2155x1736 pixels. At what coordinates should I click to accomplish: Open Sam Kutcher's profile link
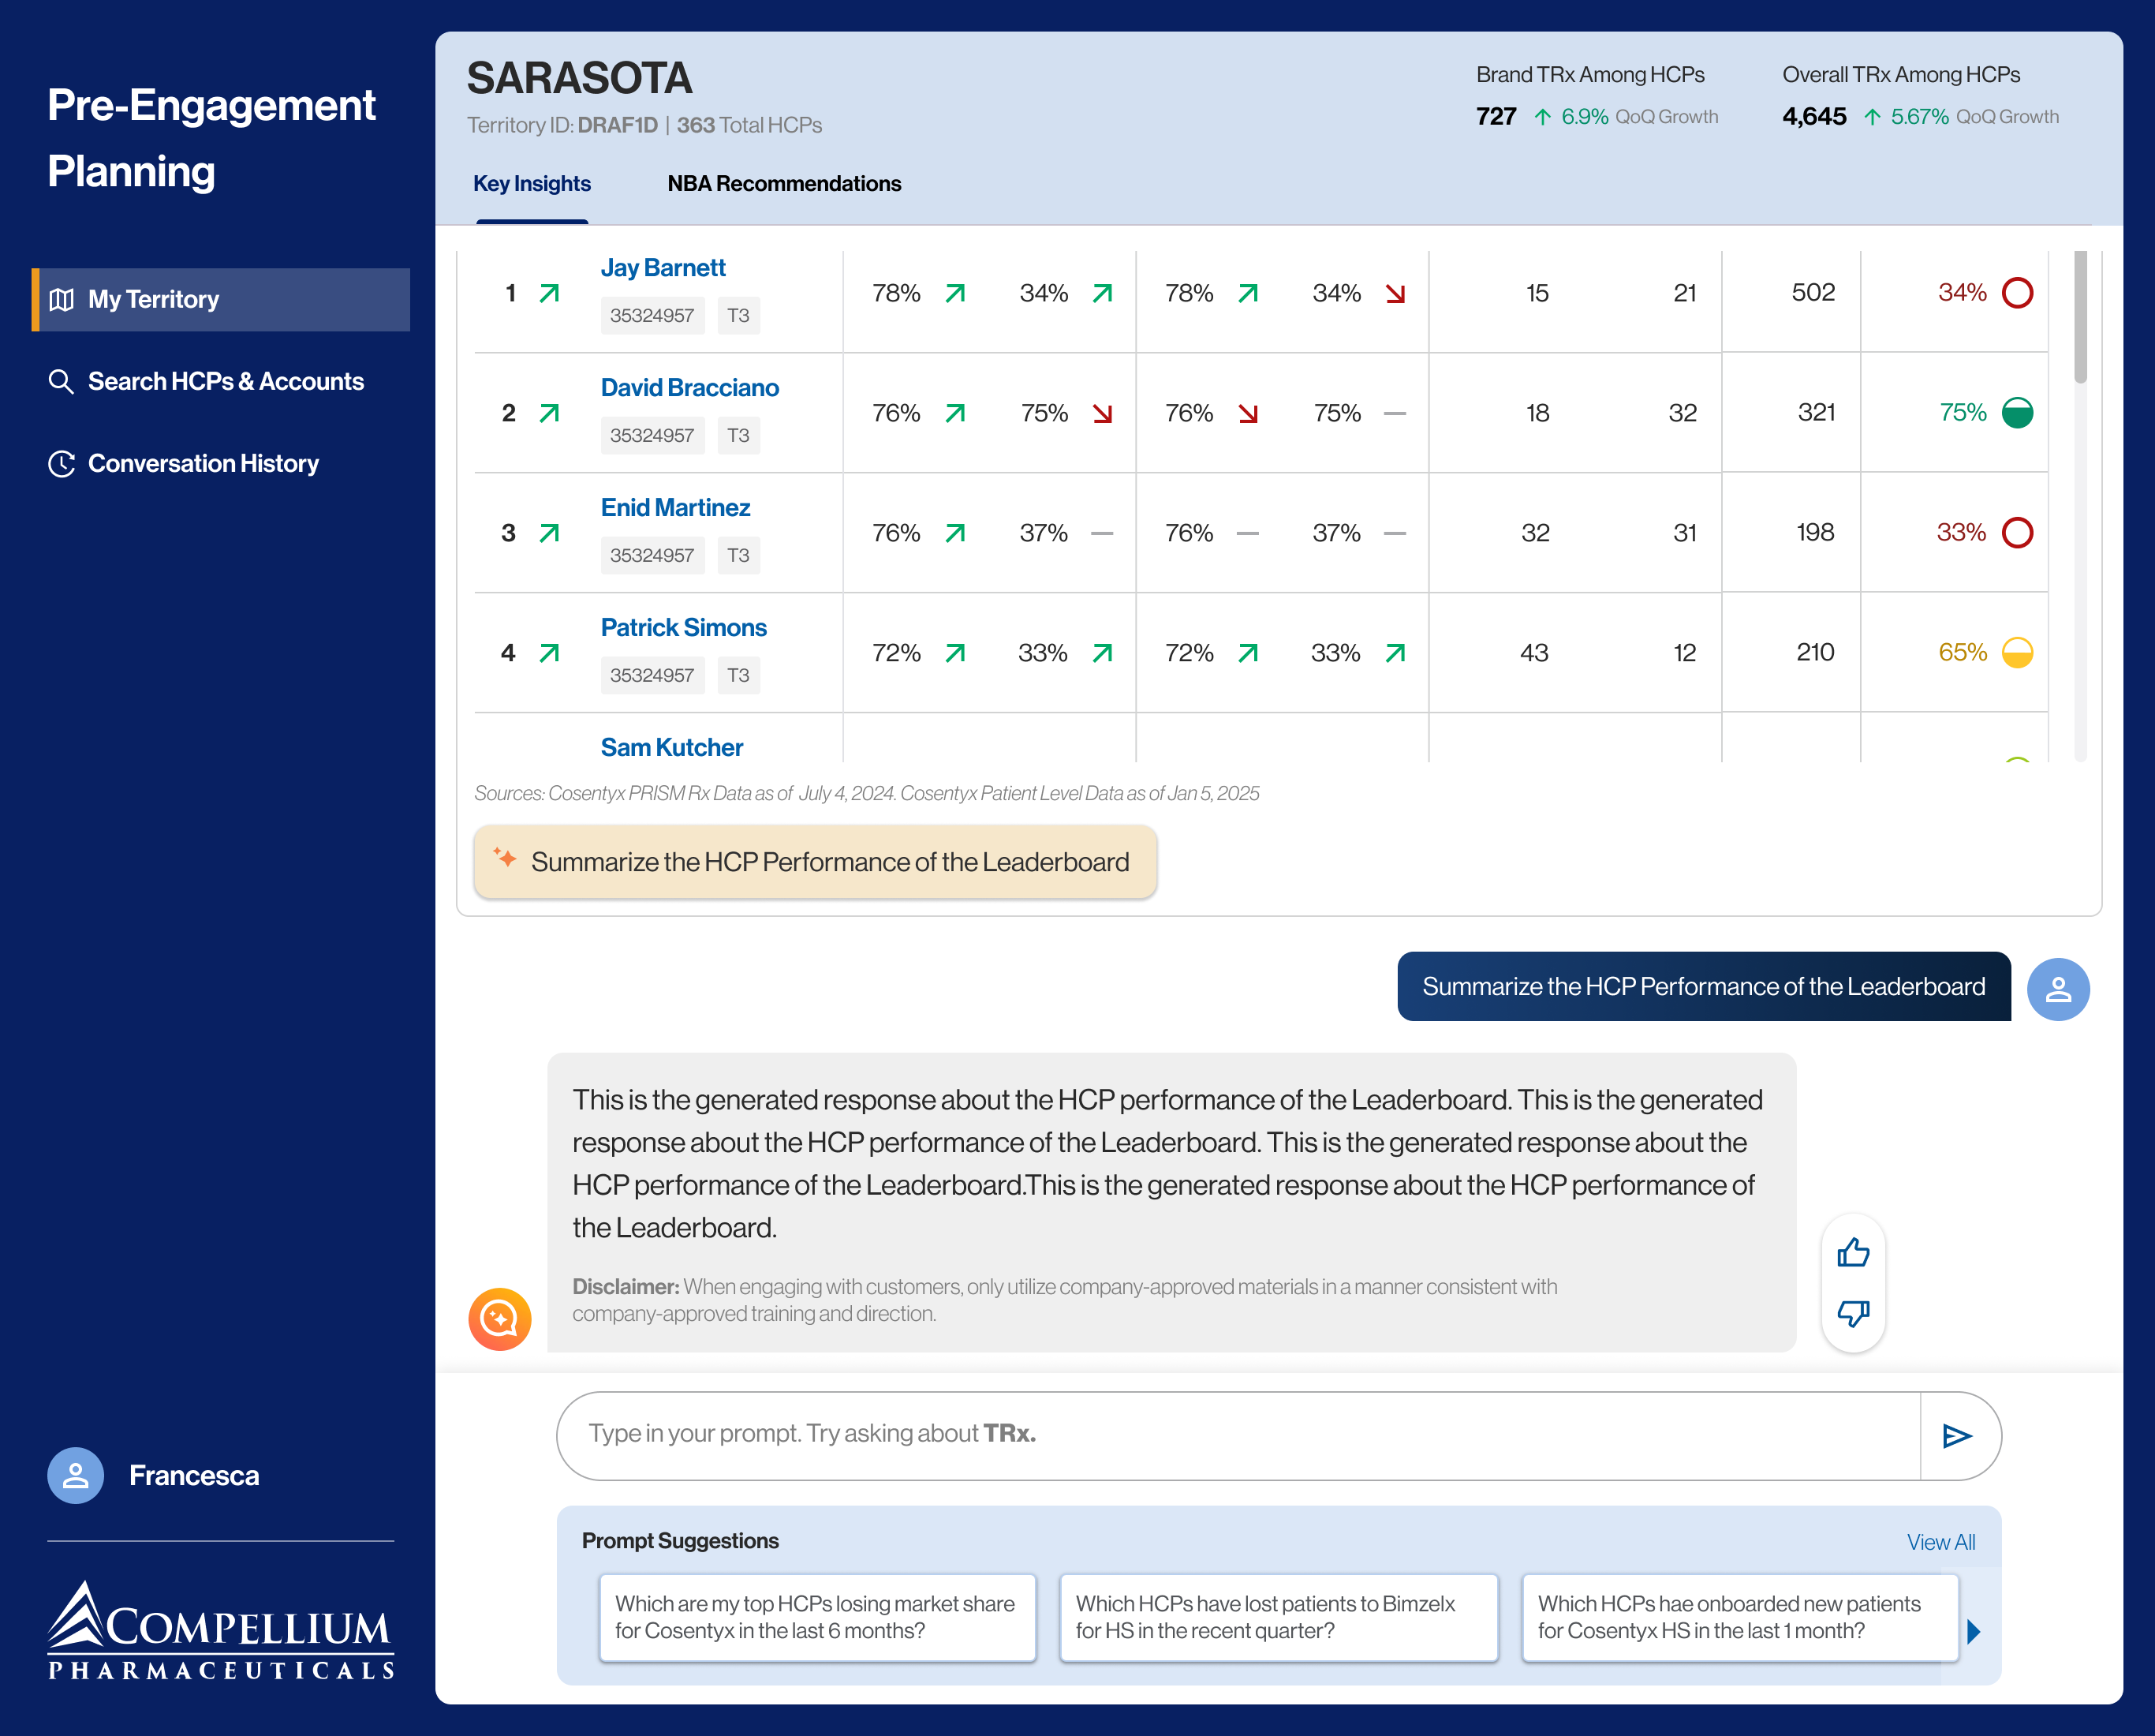pyautogui.click(x=672, y=748)
